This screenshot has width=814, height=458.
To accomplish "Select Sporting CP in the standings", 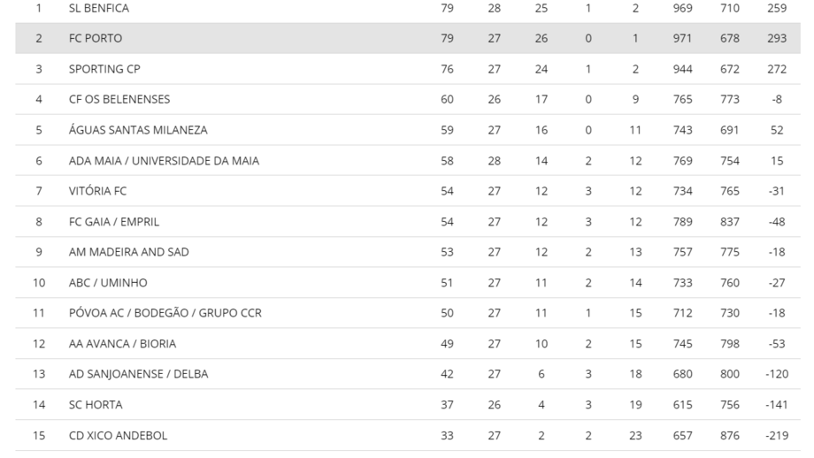I will point(104,69).
